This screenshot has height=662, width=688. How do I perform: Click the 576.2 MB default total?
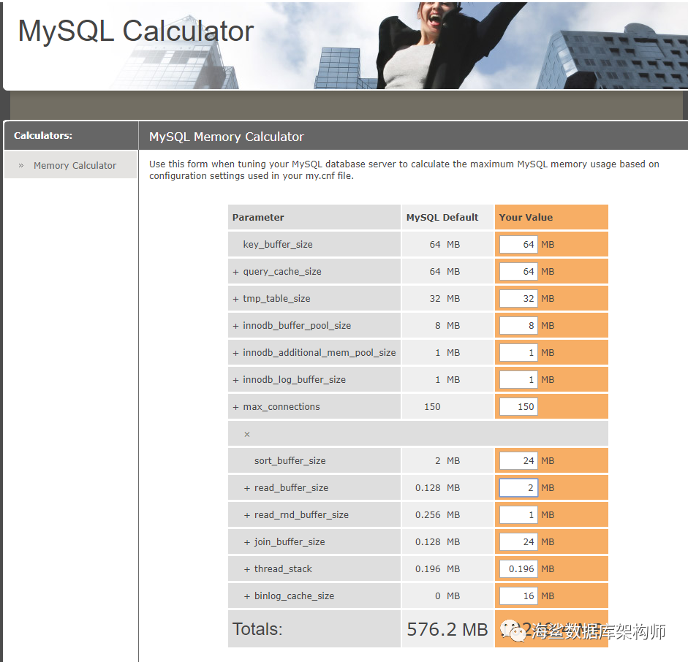(447, 630)
